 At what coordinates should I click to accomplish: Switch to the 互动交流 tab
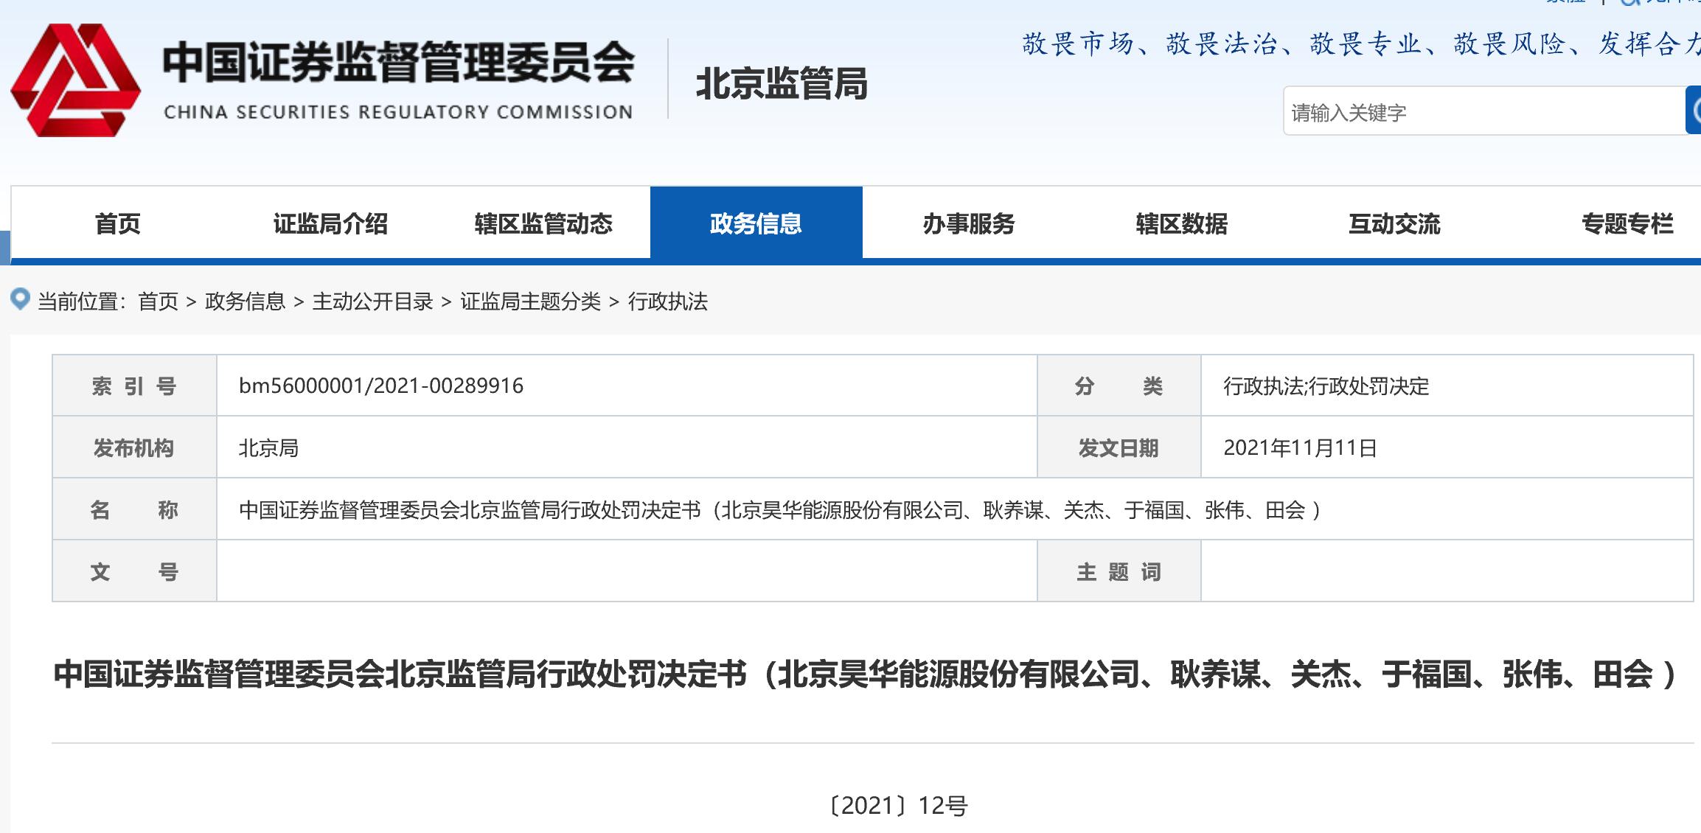1394,223
